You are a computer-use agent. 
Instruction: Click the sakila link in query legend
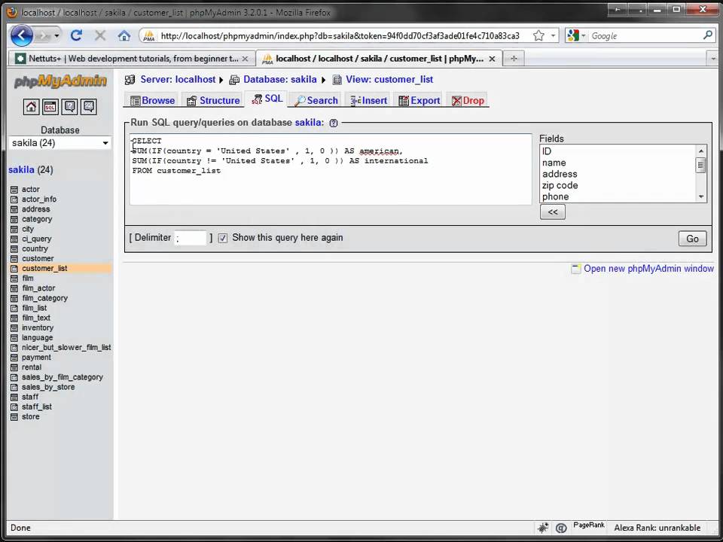pyautogui.click(x=307, y=123)
